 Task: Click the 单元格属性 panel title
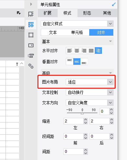50,5
